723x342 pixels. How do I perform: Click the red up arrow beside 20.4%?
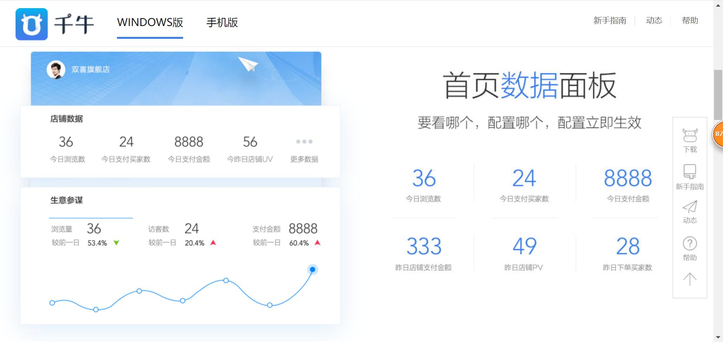pos(213,243)
